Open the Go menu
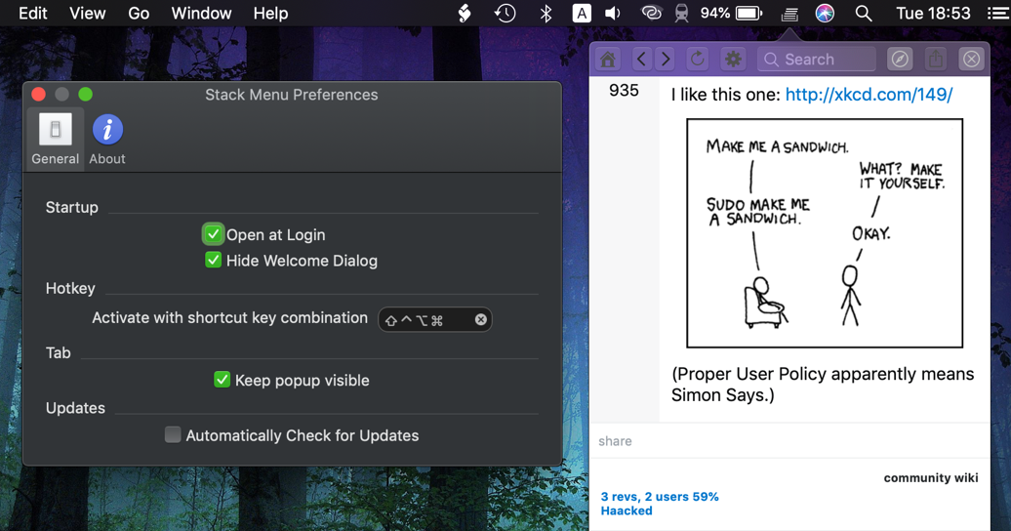Viewport: 1011px width, 531px height. (x=138, y=13)
